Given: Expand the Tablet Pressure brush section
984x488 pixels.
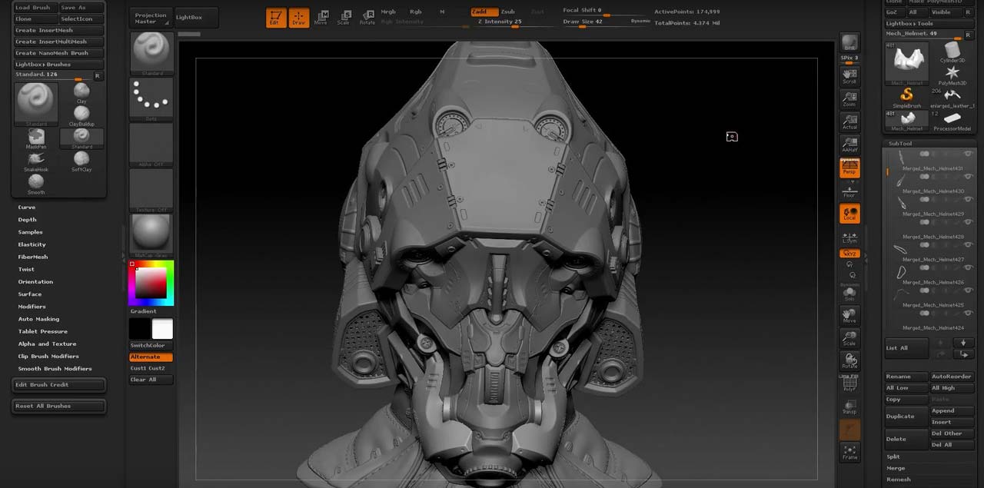Looking at the screenshot, I should [43, 331].
